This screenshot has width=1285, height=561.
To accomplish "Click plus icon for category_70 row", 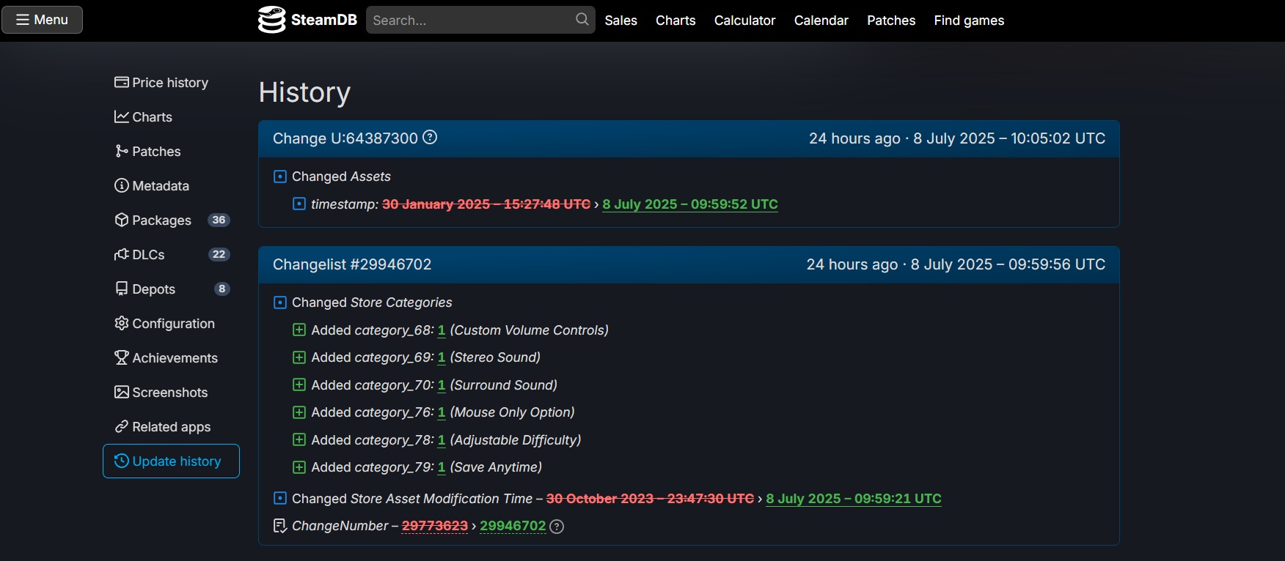I will tap(299, 384).
